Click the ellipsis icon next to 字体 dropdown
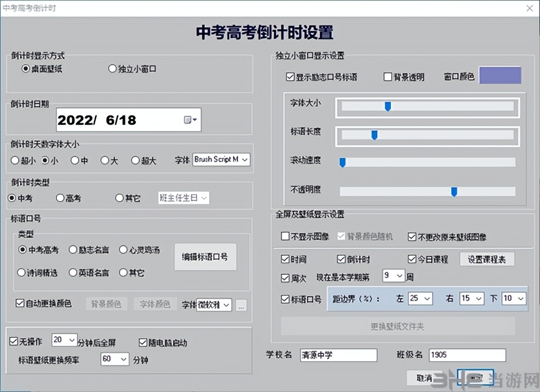The height and width of the screenshot is (392, 540). point(241,305)
